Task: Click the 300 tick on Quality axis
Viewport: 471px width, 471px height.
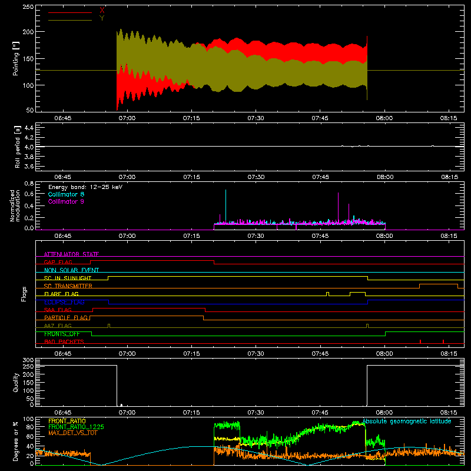Action: click(x=28, y=360)
